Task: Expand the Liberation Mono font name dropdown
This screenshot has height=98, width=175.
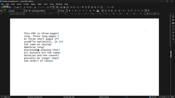Action: 58,11
